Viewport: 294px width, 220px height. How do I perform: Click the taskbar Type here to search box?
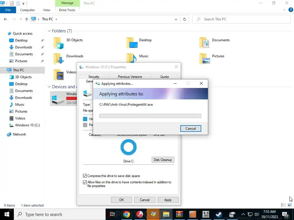pyautogui.click(x=60, y=214)
